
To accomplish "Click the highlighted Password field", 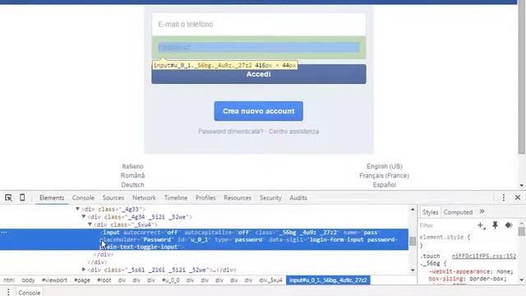I will (259, 48).
